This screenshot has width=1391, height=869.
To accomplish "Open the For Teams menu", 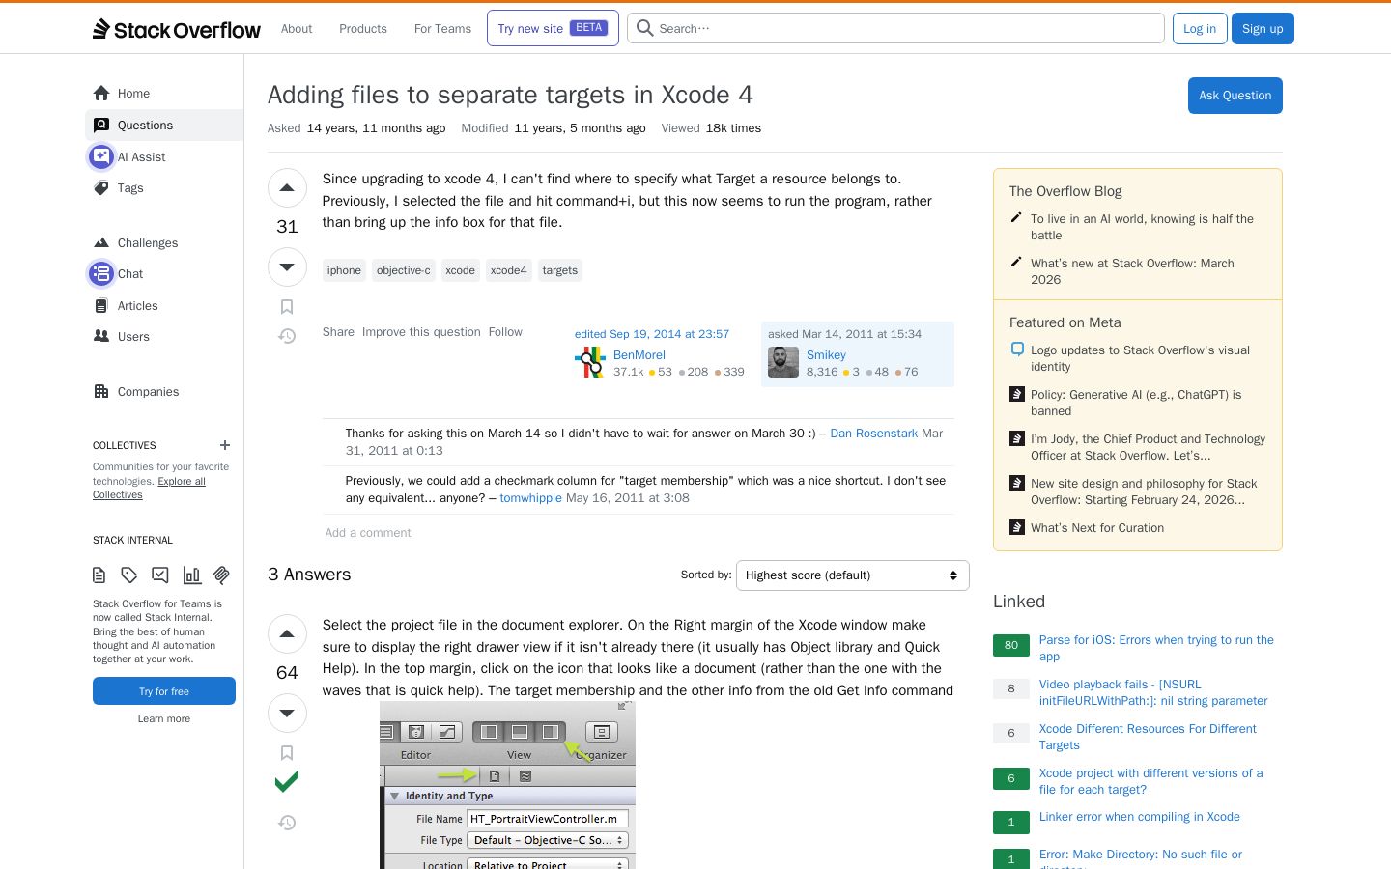I will click(442, 29).
